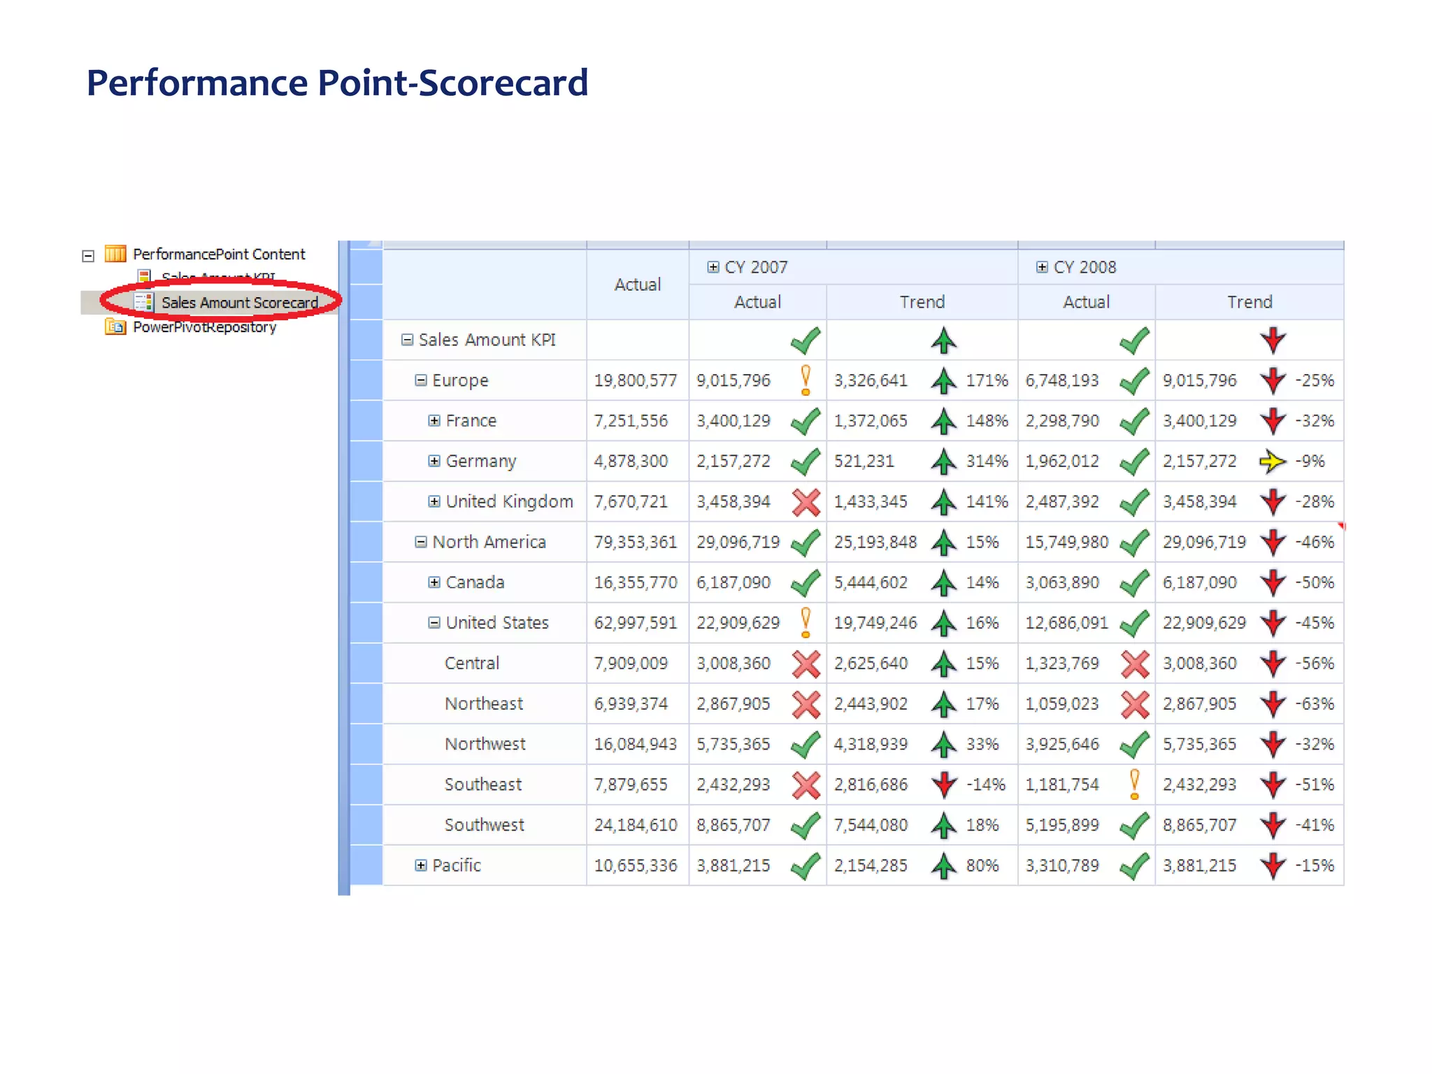This screenshot has width=1432, height=1074.
Task: Click Southwest total value 24,184,610
Action: 636,825
